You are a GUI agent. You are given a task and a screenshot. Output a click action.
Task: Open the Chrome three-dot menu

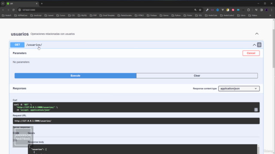point(272,10)
